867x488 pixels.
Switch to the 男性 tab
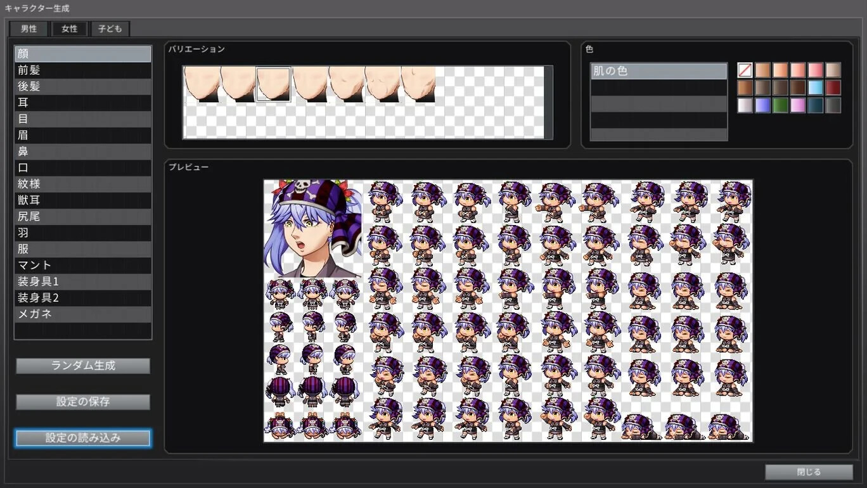tap(29, 29)
